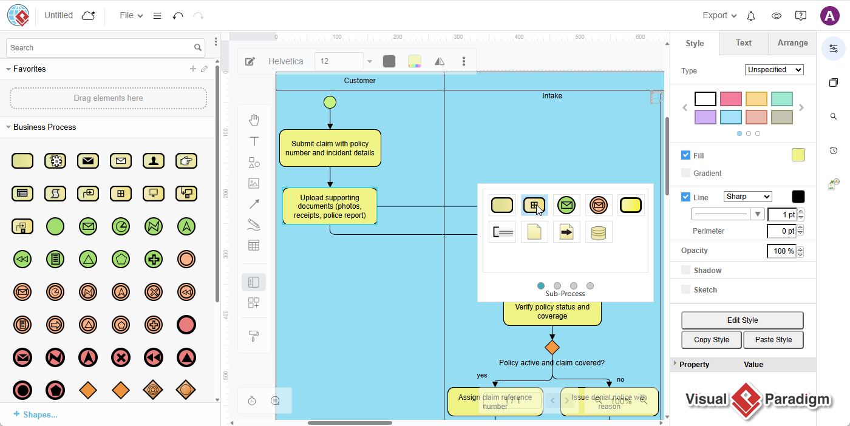Viewport: 850px width, 426px height.
Task: Increase the line width stepper
Action: point(801,212)
